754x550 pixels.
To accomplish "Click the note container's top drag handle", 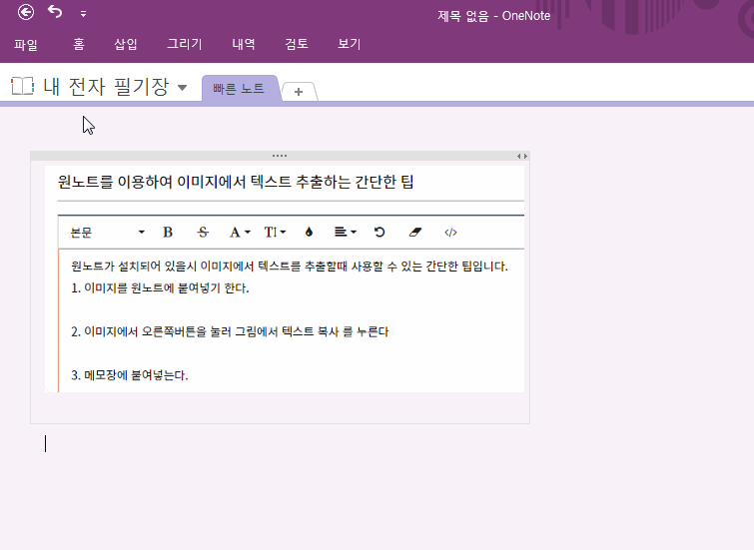I will click(x=280, y=156).
